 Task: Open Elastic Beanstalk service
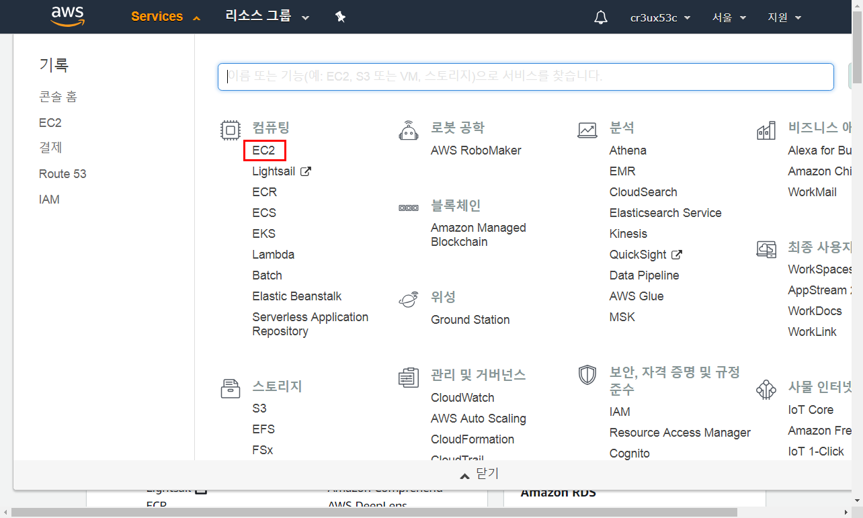click(x=297, y=296)
